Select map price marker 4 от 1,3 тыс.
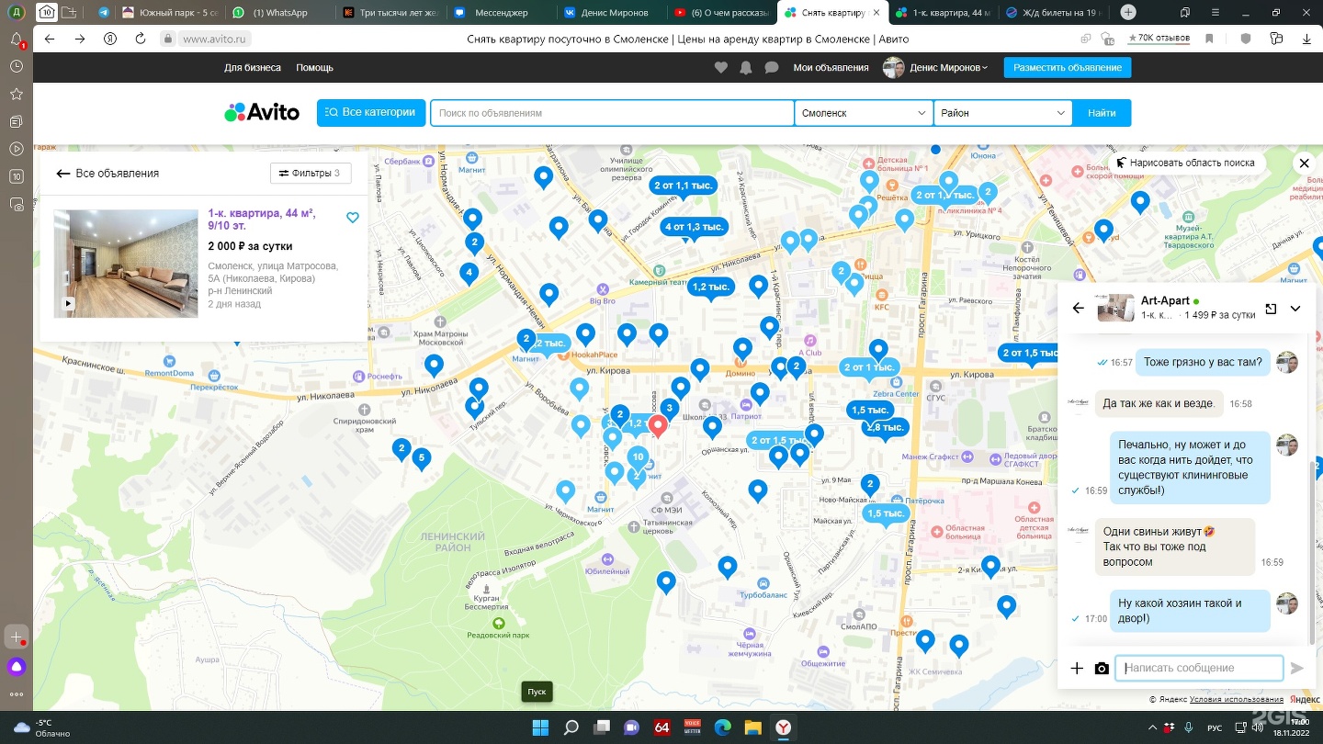1323x744 pixels. tap(695, 227)
